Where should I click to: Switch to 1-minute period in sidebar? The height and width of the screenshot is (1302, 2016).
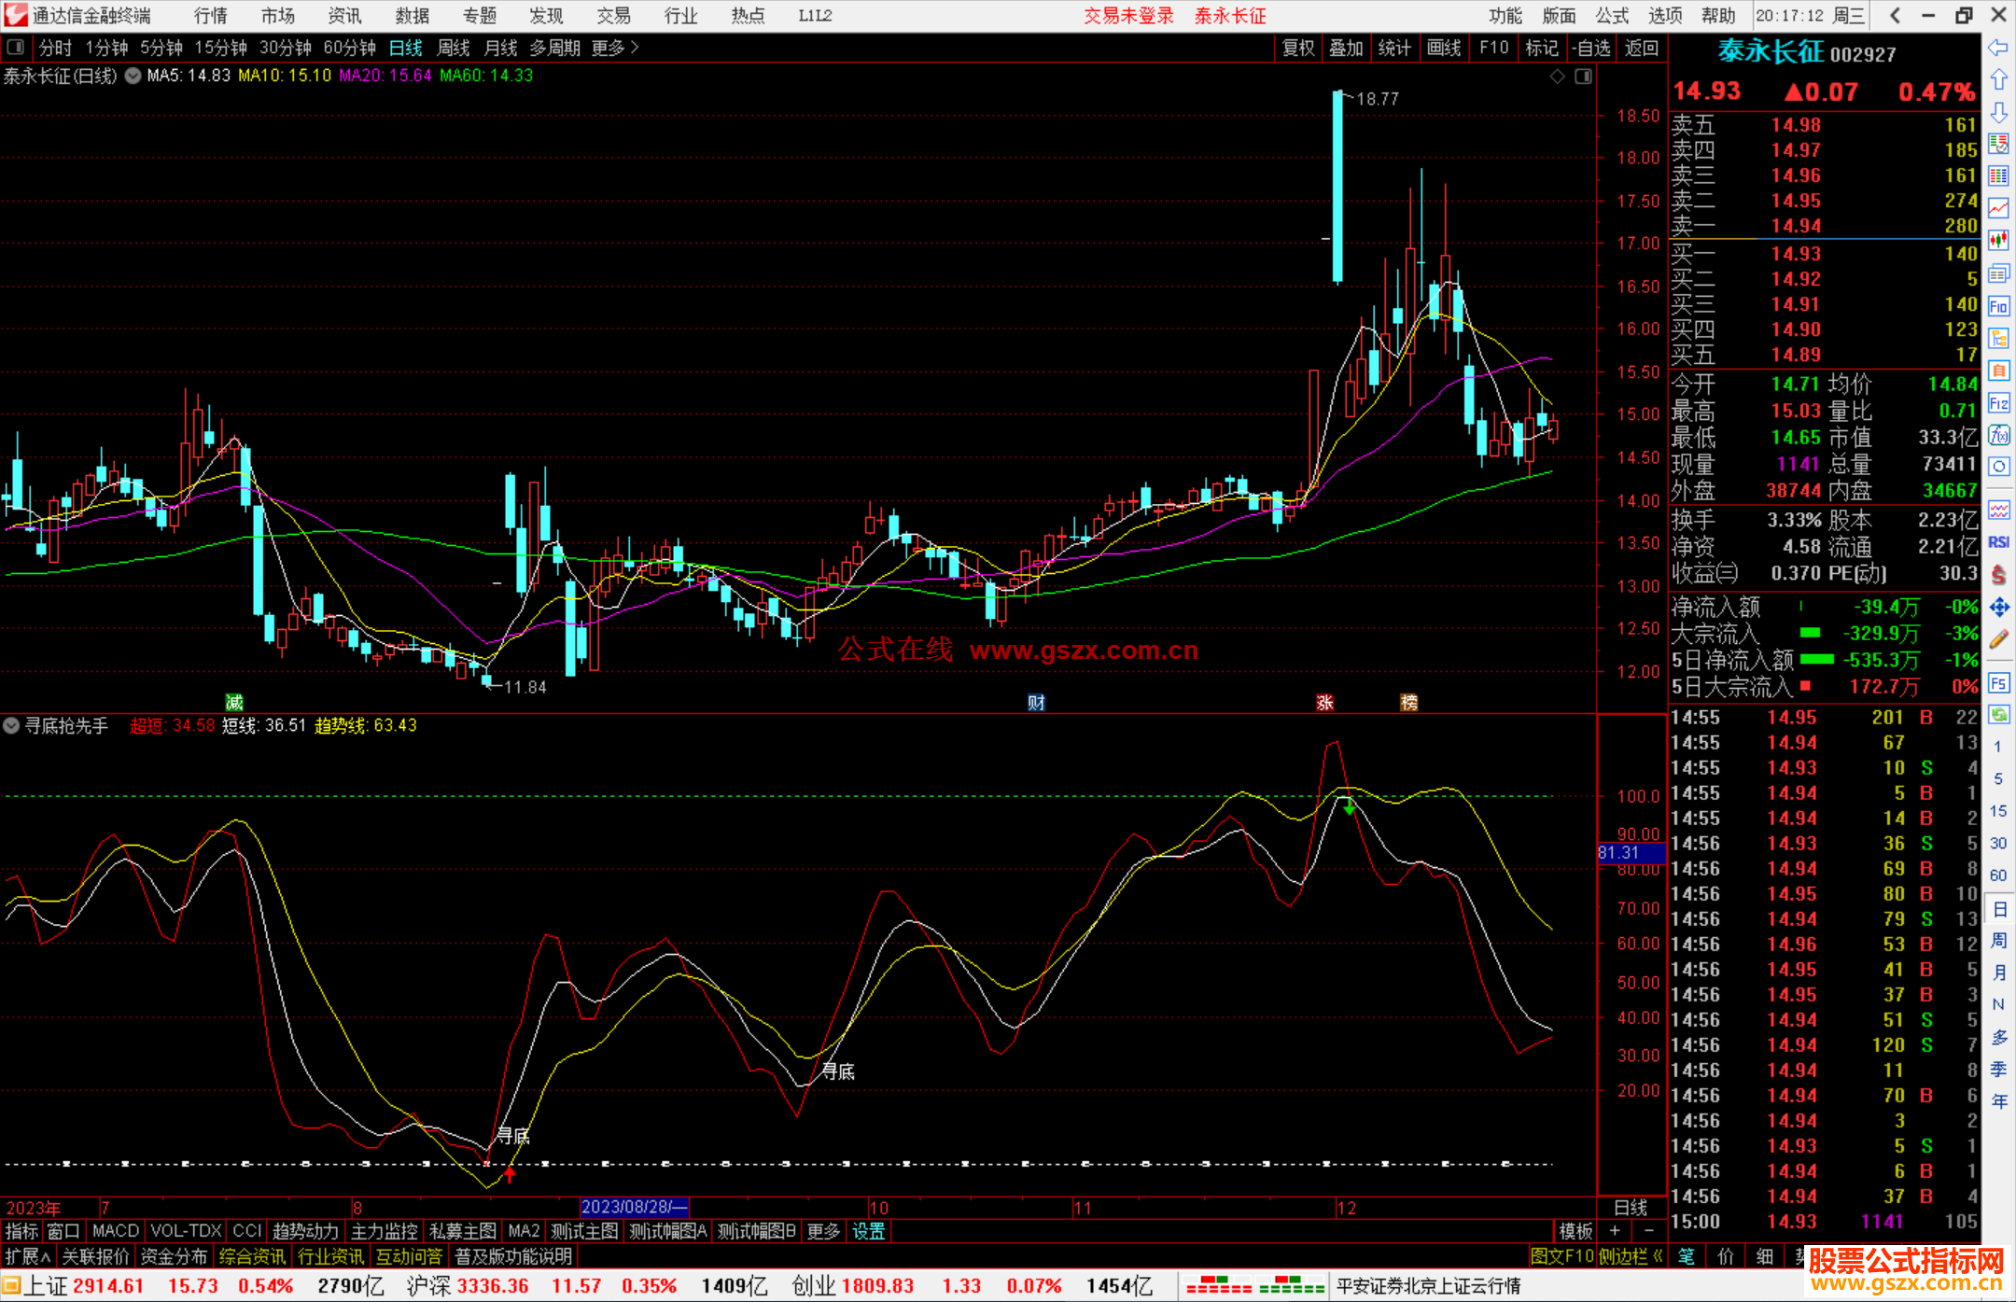point(1997,747)
